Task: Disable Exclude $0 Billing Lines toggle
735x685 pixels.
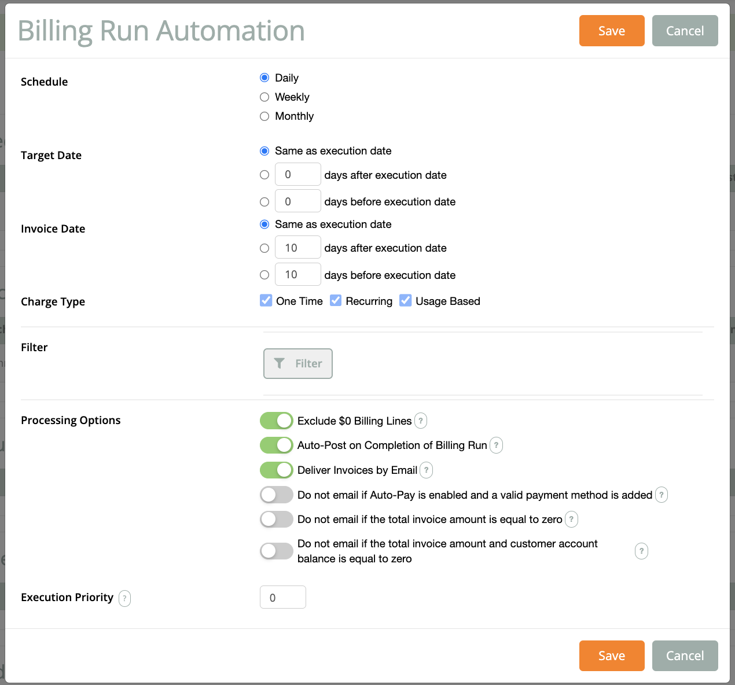Action: coord(277,421)
